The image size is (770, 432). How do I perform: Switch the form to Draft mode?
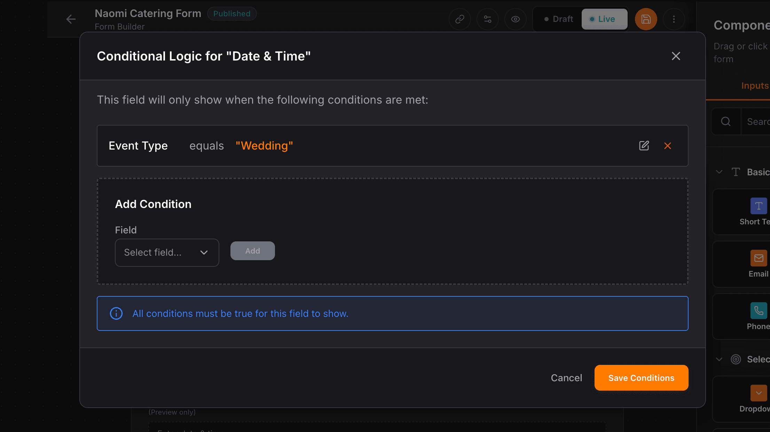tap(557, 19)
